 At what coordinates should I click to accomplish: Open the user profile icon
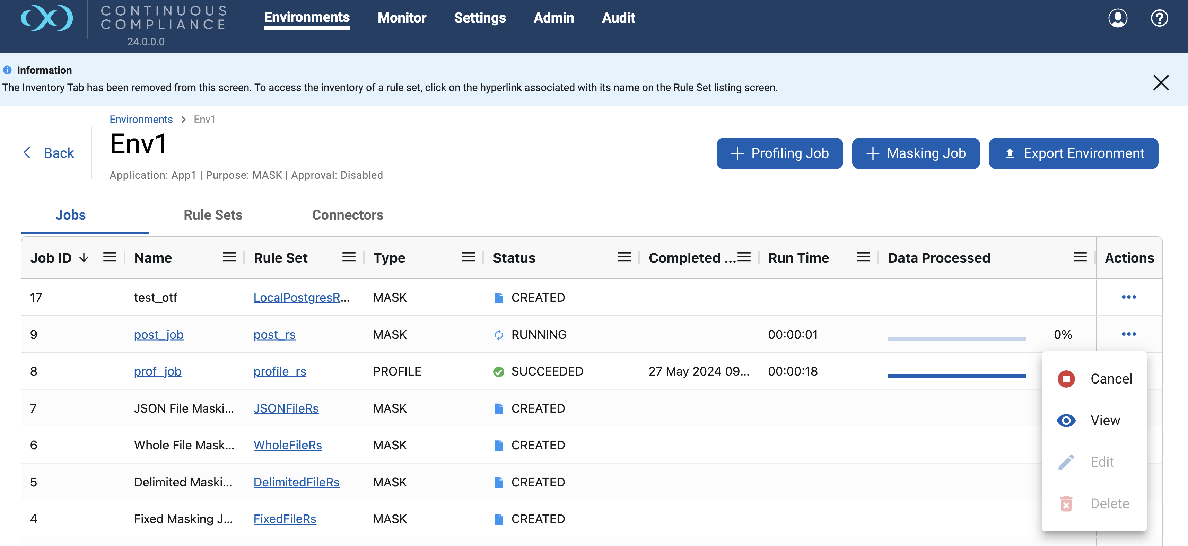pyautogui.click(x=1117, y=18)
